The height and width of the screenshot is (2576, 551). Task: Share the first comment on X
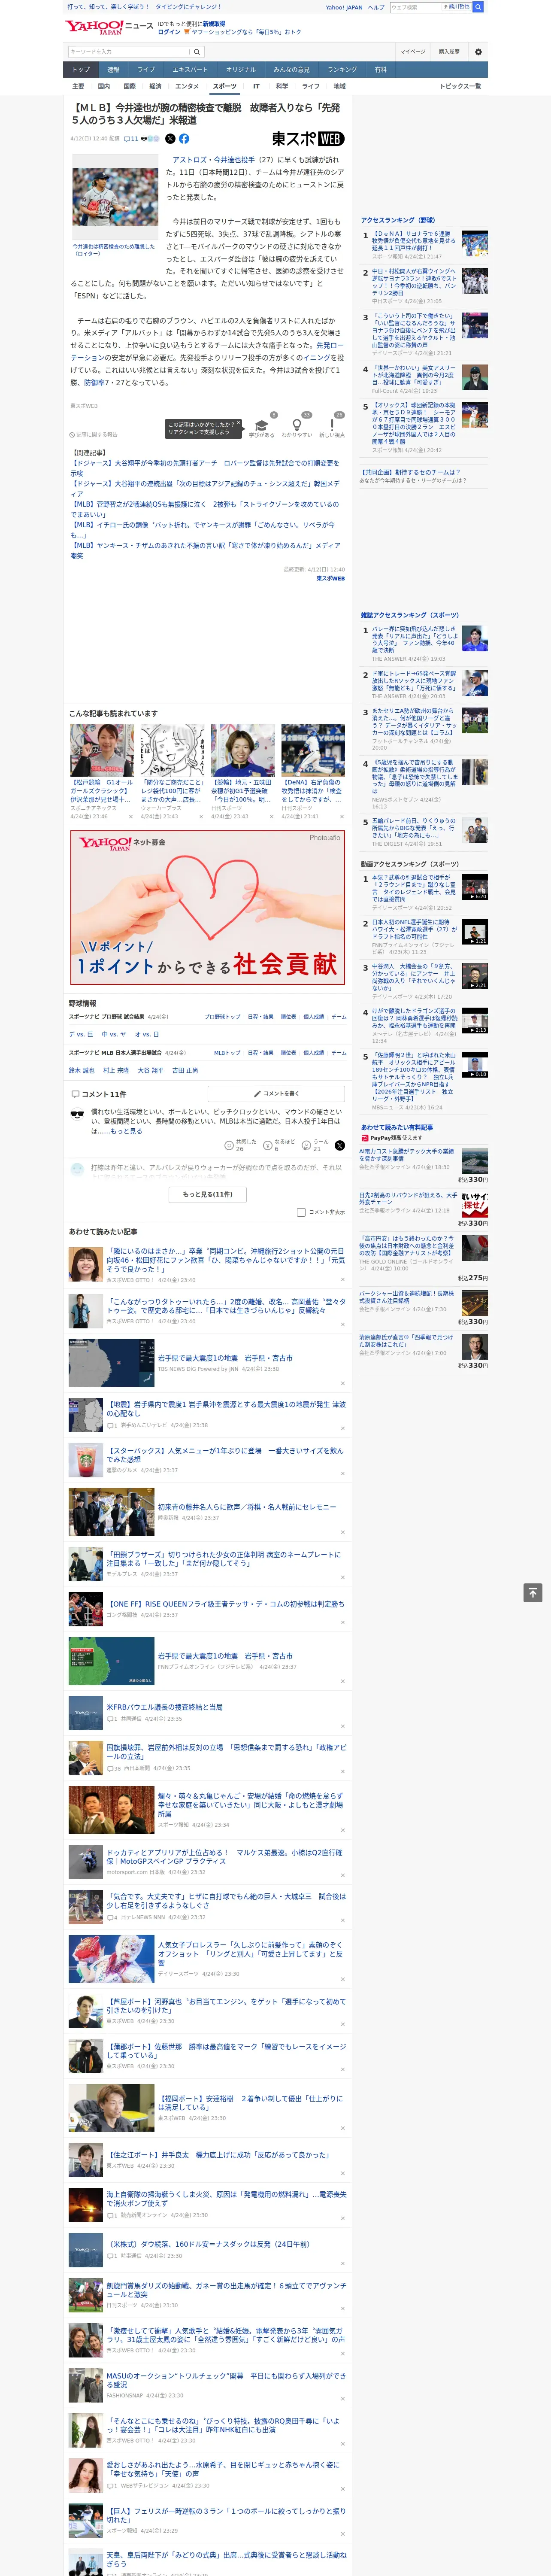(340, 1145)
